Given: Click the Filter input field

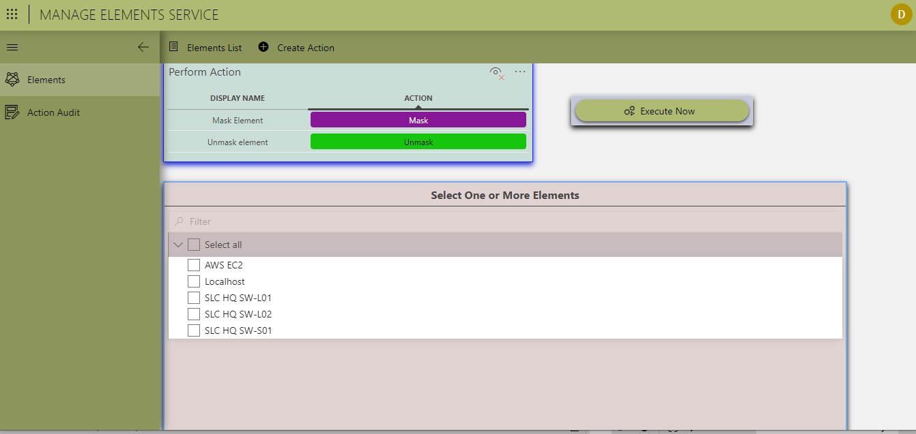Looking at the screenshot, I should [505, 221].
